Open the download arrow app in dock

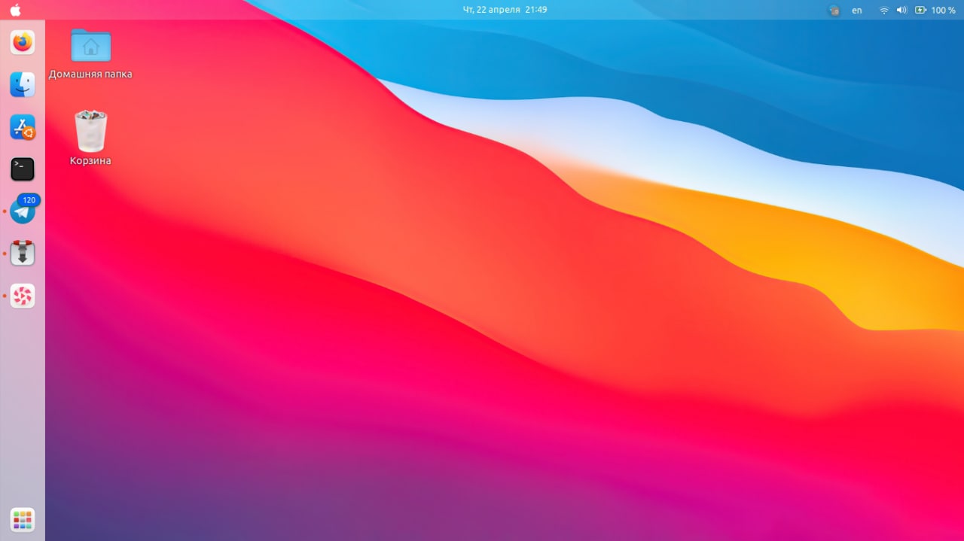pos(23,254)
